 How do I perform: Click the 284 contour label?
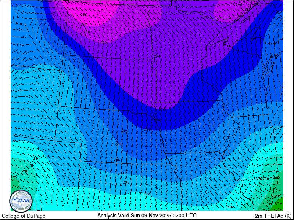tap(118, 144)
